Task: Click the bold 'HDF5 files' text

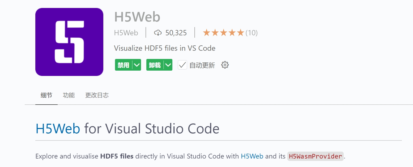Action: (117, 156)
